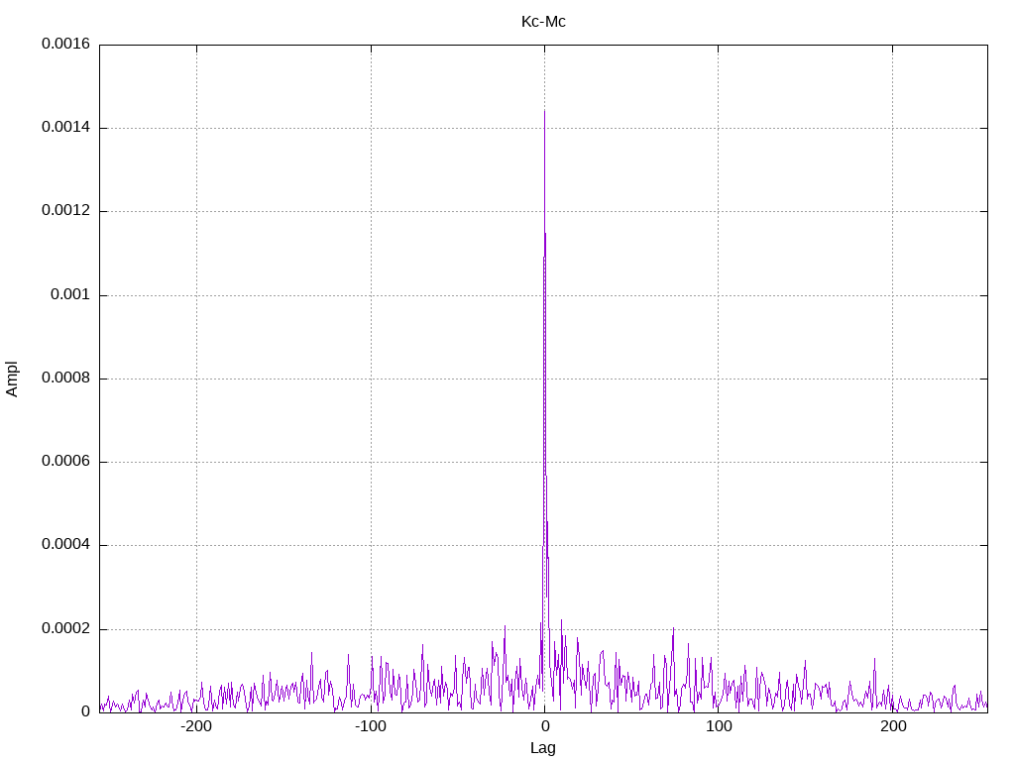1015x761 pixels.
Task: Click the y-axis tick label 0.0012
Action: coord(65,210)
